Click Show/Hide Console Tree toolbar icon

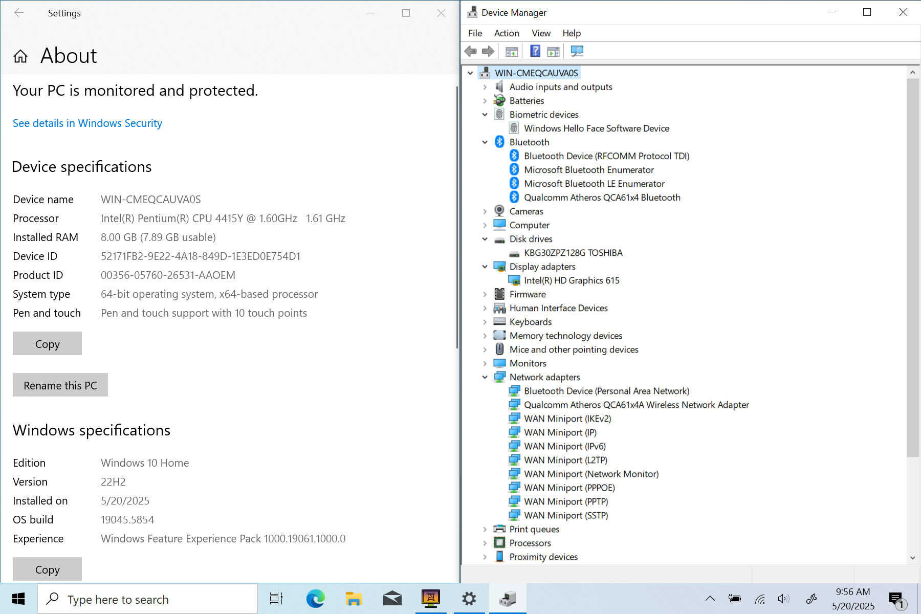tap(512, 51)
